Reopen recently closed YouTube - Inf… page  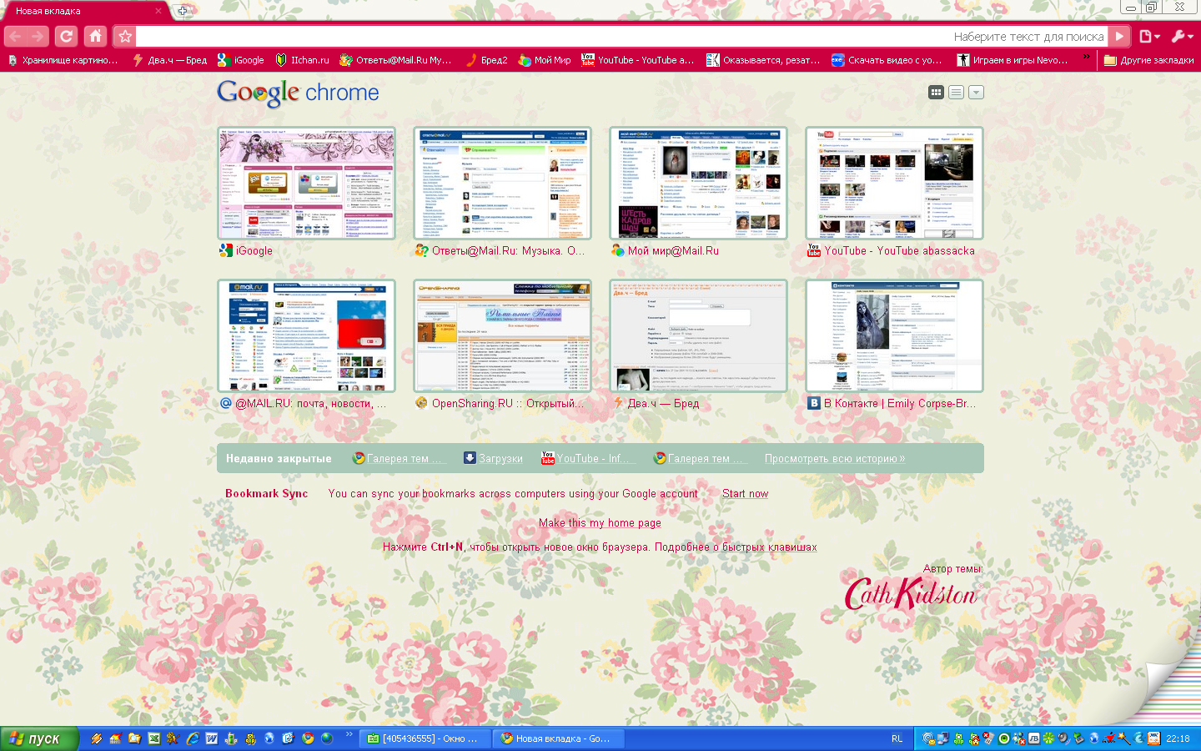[589, 458]
